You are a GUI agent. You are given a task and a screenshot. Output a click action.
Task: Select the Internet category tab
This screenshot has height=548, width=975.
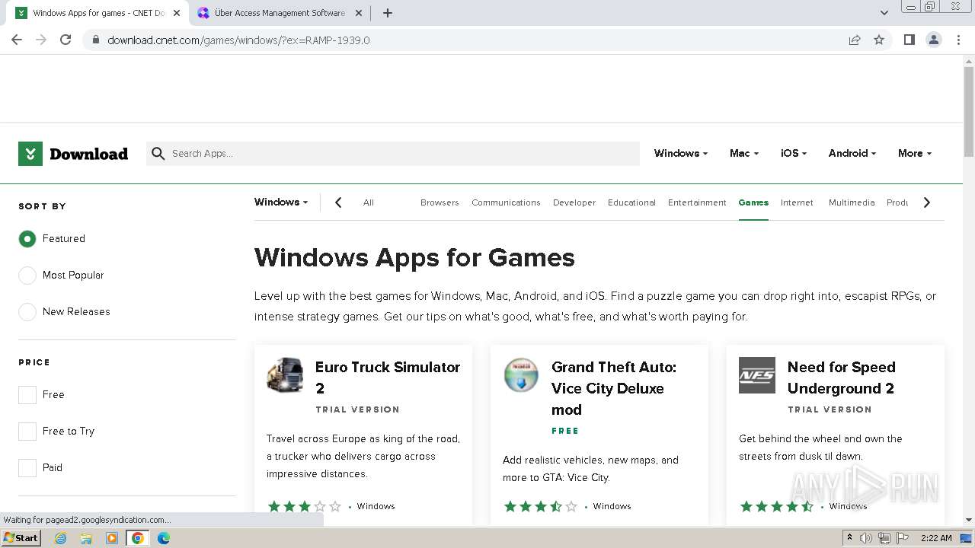(x=797, y=202)
